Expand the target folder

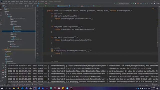4,50
